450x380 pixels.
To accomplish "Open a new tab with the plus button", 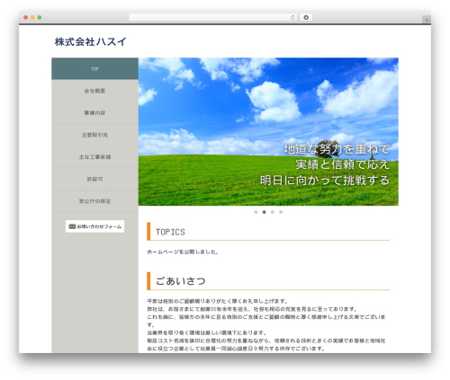I will point(427,20).
